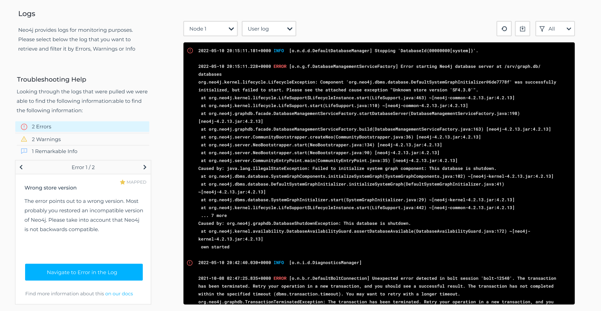Image resolution: width=601 pixels, height=311 pixels.
Task: Click the star icon next to MAPPED
Action: [123, 182]
